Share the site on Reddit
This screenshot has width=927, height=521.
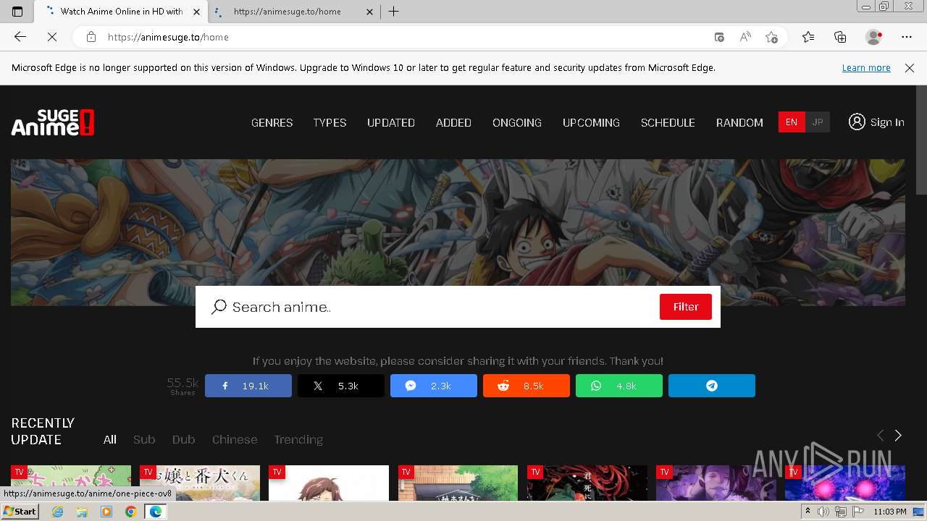(527, 386)
